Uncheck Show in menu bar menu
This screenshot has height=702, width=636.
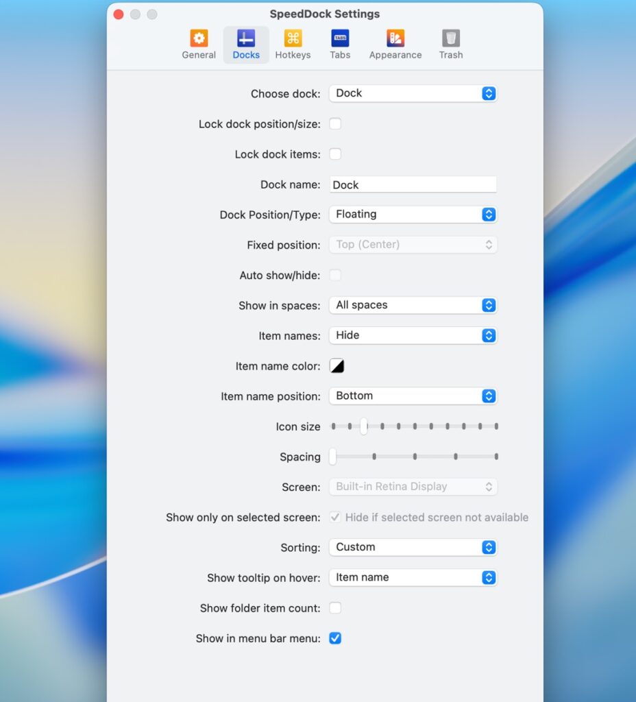(335, 638)
